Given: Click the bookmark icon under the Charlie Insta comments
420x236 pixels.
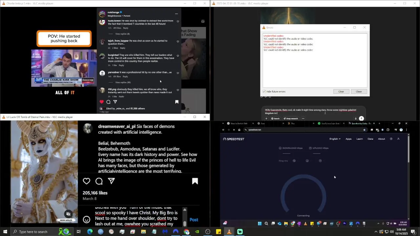Looking at the screenshot, I should point(177,102).
